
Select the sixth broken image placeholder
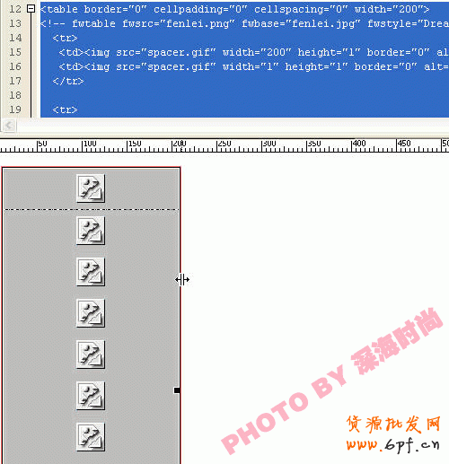point(91,396)
